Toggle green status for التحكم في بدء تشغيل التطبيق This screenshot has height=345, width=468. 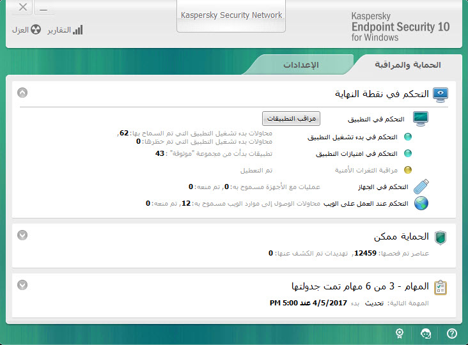408,137
